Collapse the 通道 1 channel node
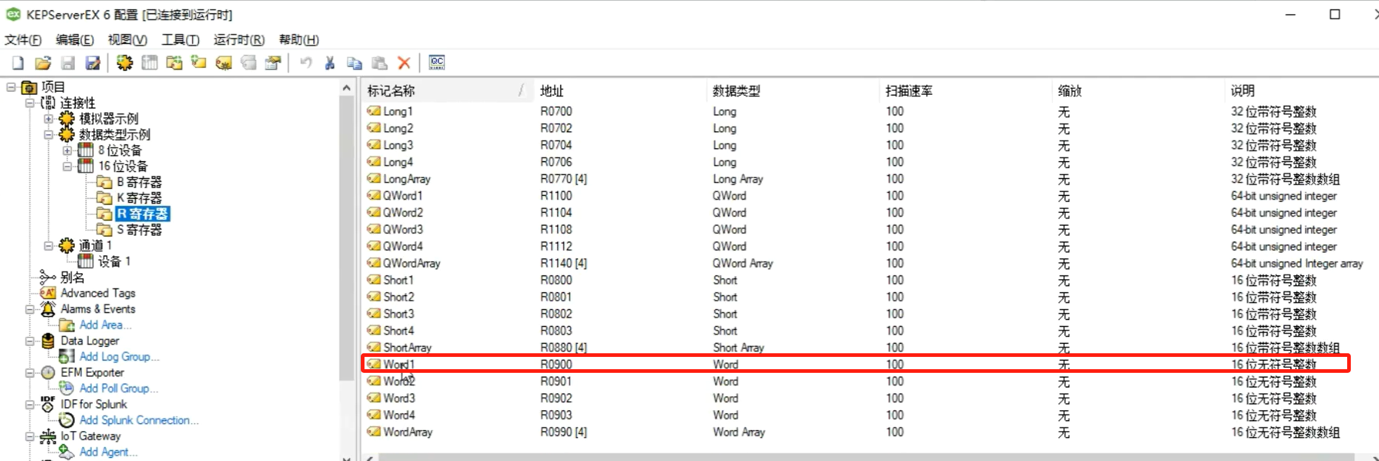The width and height of the screenshot is (1379, 461). (x=48, y=246)
